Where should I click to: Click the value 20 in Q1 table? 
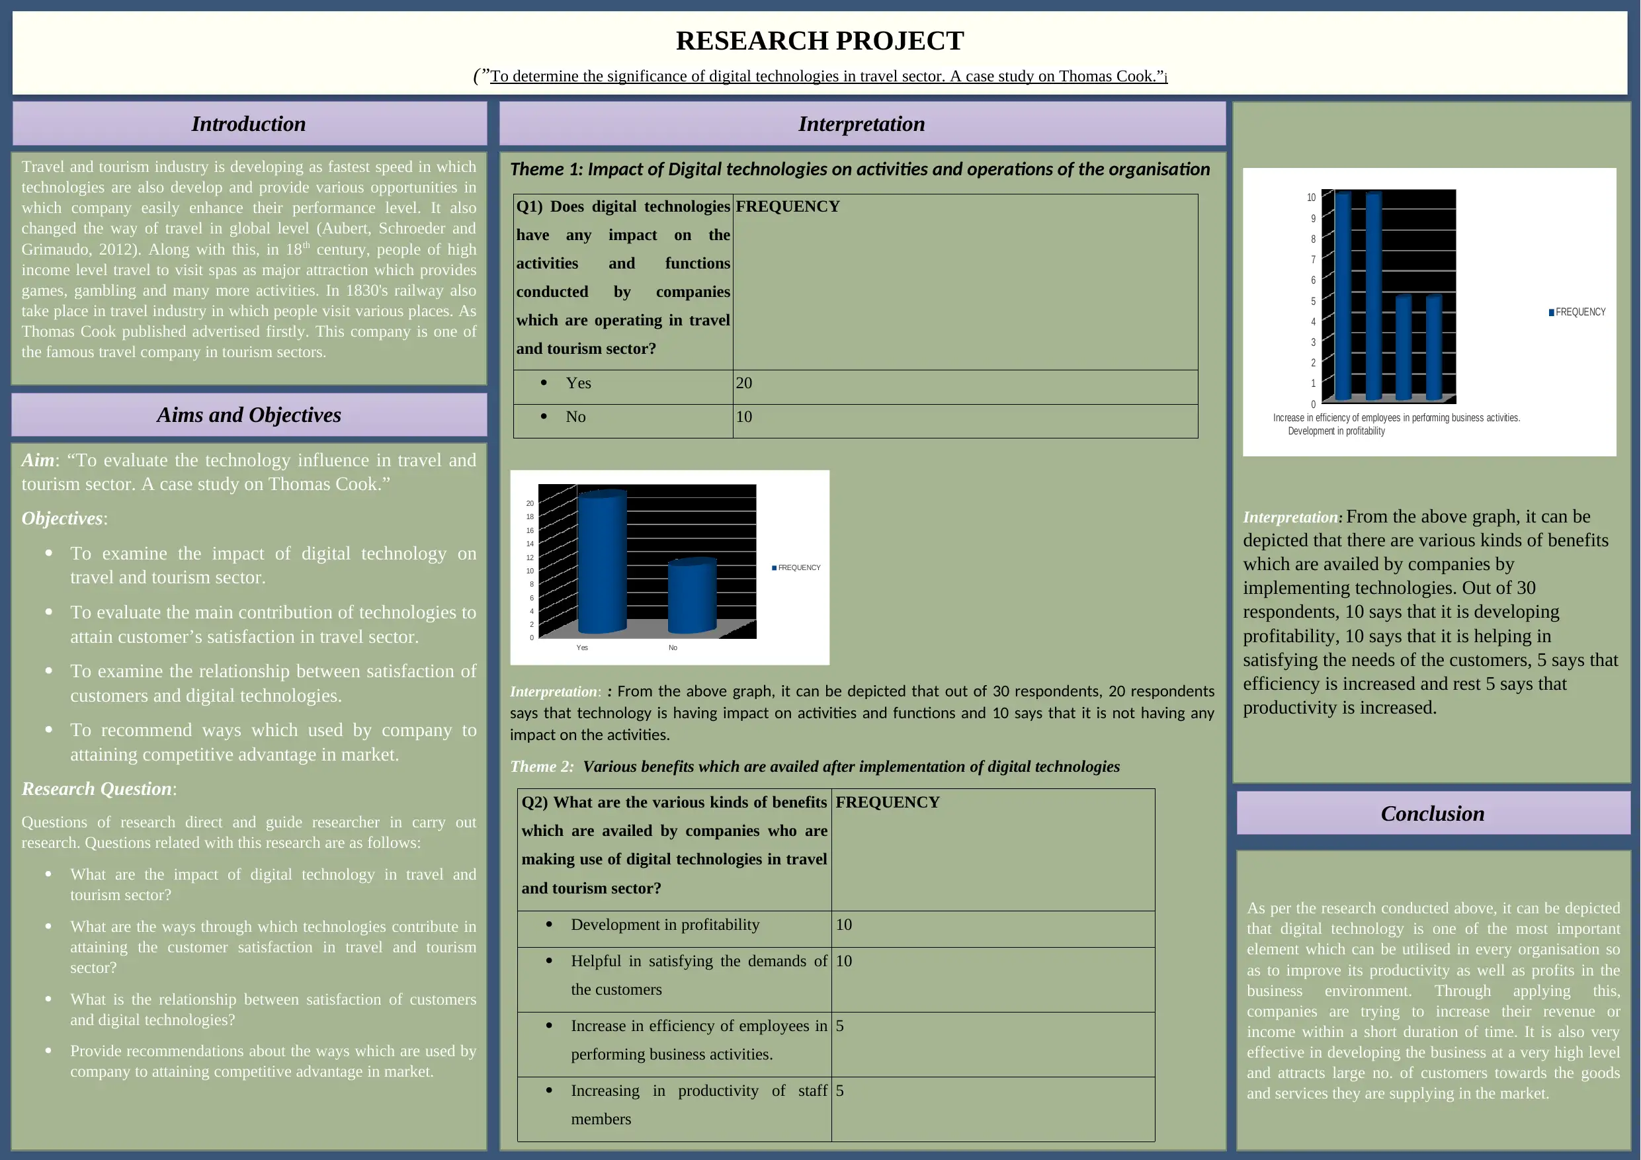[x=744, y=383]
